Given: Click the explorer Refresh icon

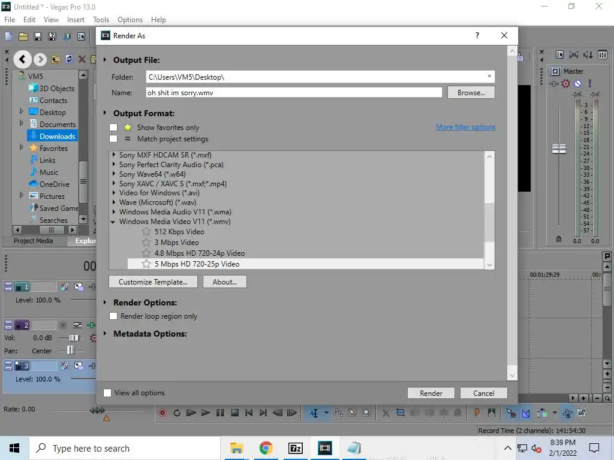Looking at the screenshot, I should point(69,59).
